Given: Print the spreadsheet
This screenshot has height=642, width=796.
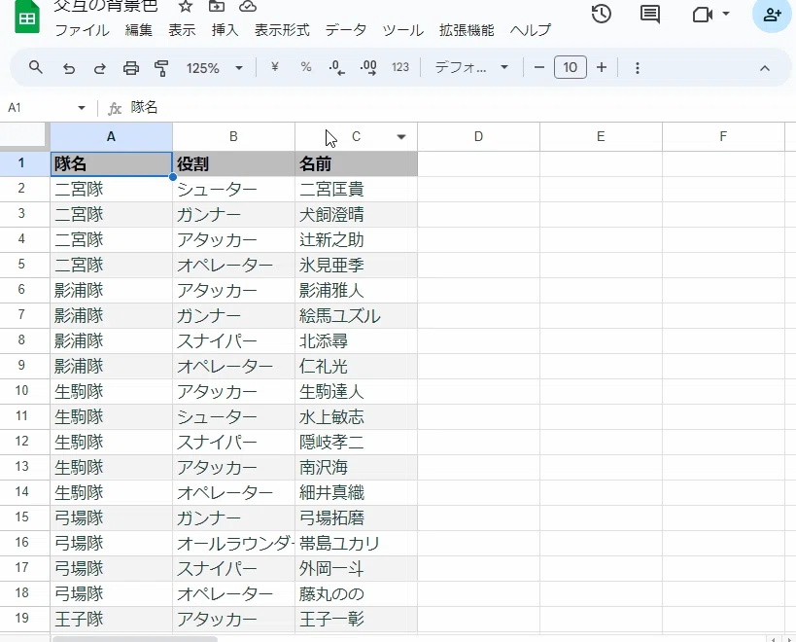Looking at the screenshot, I should point(131,68).
